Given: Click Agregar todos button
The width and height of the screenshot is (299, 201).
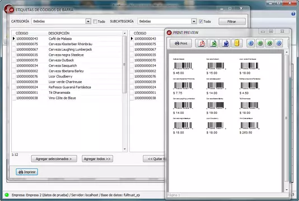Looking at the screenshot, I should click(x=97, y=159).
